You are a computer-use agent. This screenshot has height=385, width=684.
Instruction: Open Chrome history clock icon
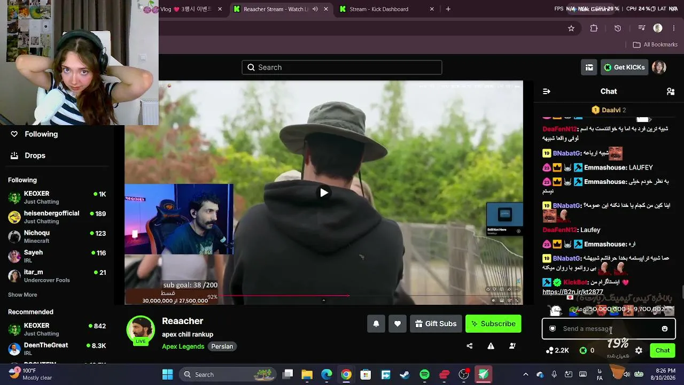click(x=618, y=28)
